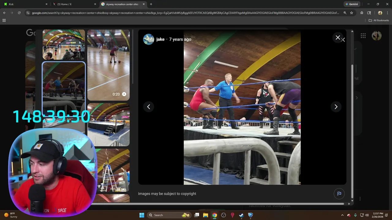Image resolution: width=392 pixels, height=220 pixels.
Task: Open the ladder in ring thumbnail
Action: 112,170
